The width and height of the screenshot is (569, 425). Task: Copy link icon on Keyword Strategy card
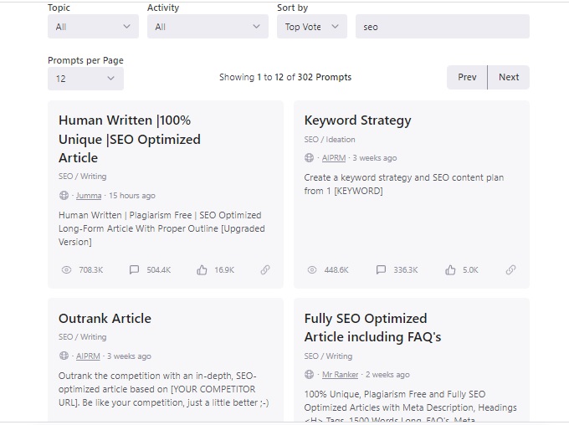point(510,270)
